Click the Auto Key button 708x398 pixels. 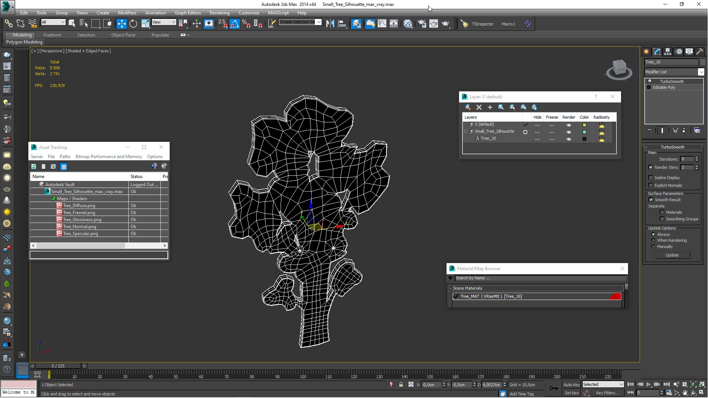[572, 385]
